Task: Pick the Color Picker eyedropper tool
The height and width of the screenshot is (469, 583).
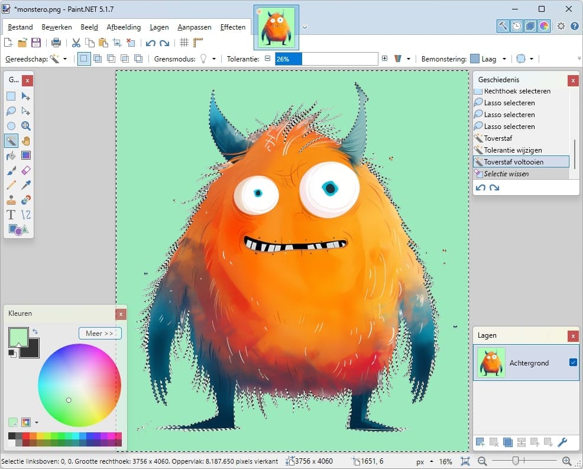Action: pos(26,185)
